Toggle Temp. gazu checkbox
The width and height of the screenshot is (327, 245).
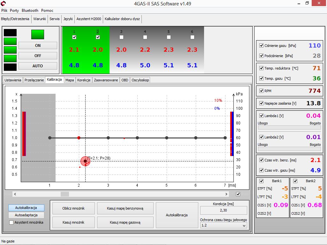click(x=261, y=78)
